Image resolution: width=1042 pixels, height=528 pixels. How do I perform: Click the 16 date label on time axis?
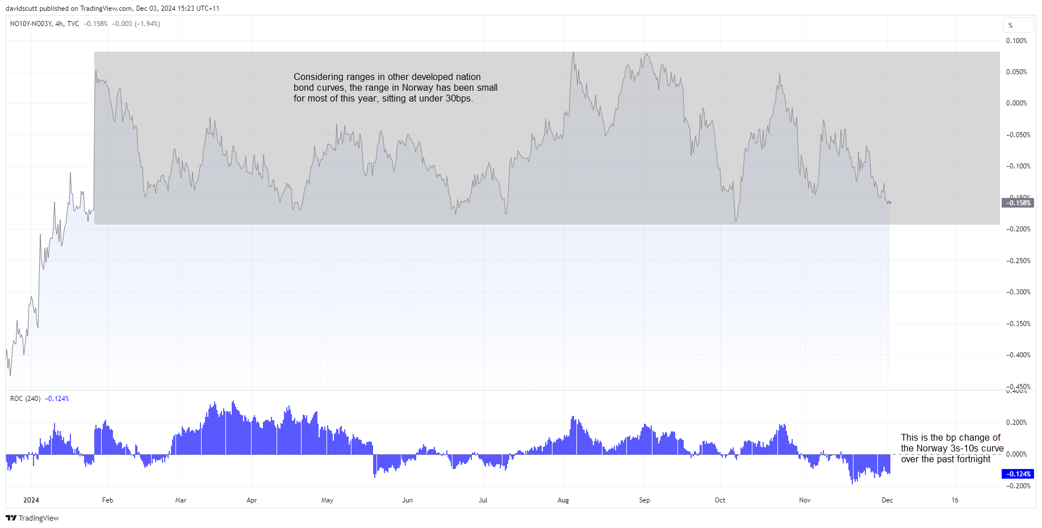click(x=955, y=500)
